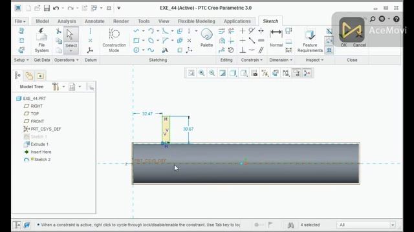Switch to the Annotate ribbon tab
414x232 pixels.
[94, 21]
